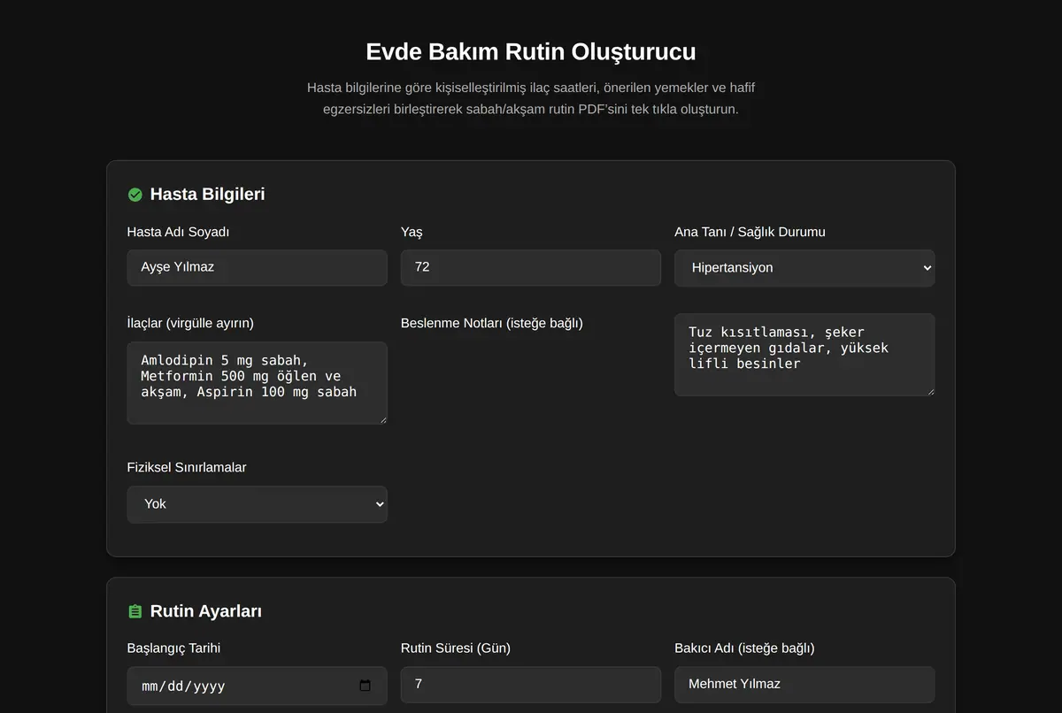Screen dimensions: 1062x713
Task: Open the Ana Tanı / Sağlık Durumu dropdown
Action: pyautogui.click(x=804, y=267)
